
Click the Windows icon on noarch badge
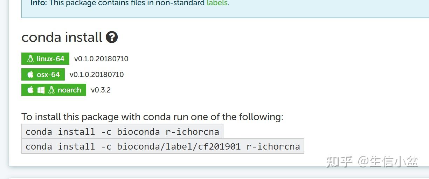point(41,90)
